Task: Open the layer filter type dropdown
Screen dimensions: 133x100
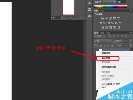Action: pos(99,36)
